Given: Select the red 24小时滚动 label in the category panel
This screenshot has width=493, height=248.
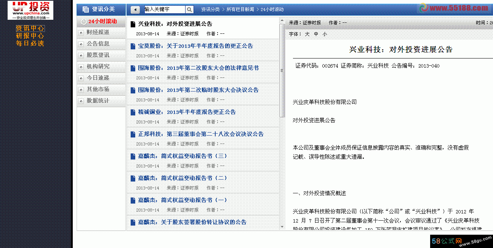Looking at the screenshot, I should tap(102, 21).
